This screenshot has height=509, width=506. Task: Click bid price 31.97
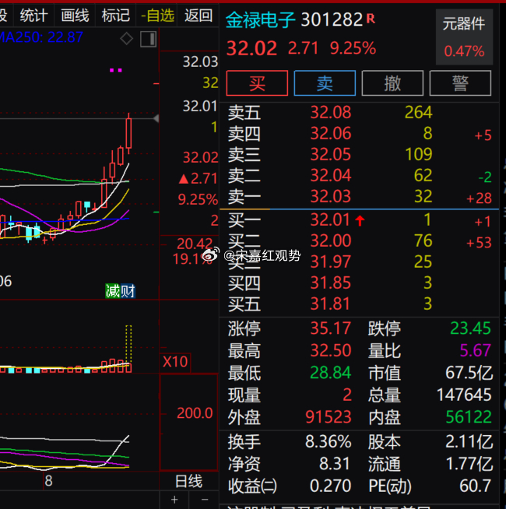331,262
